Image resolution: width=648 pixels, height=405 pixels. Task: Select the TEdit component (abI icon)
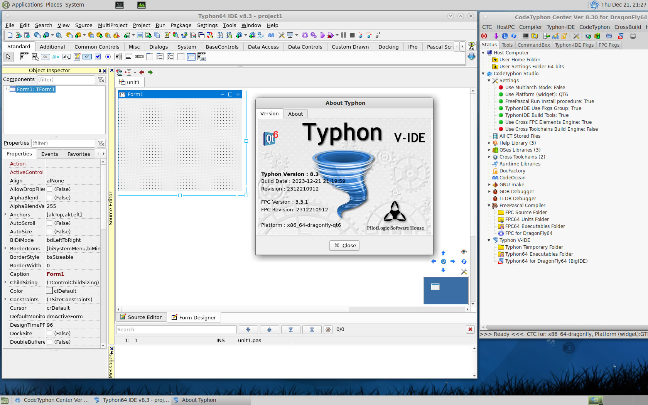tap(66, 57)
